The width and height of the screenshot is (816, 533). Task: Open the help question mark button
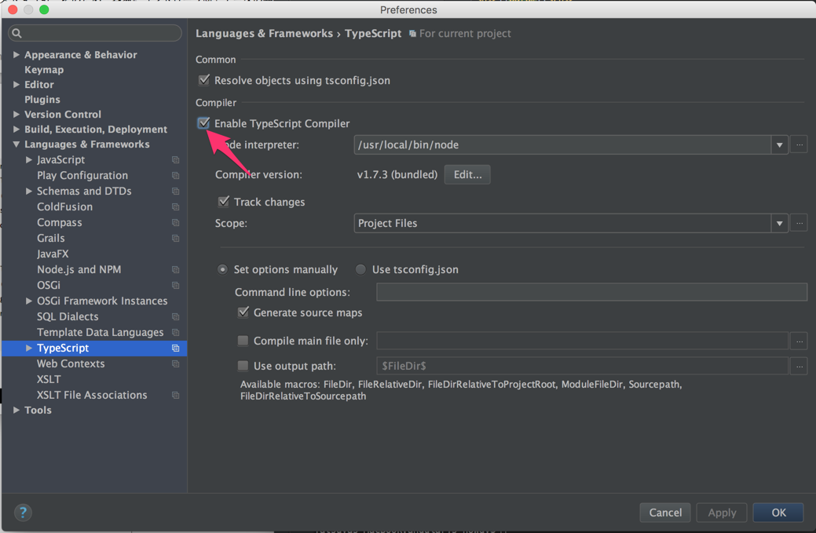pyautogui.click(x=23, y=513)
